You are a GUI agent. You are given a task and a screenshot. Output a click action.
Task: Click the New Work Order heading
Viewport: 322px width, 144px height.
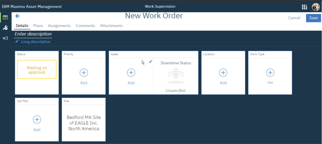[x=154, y=16]
